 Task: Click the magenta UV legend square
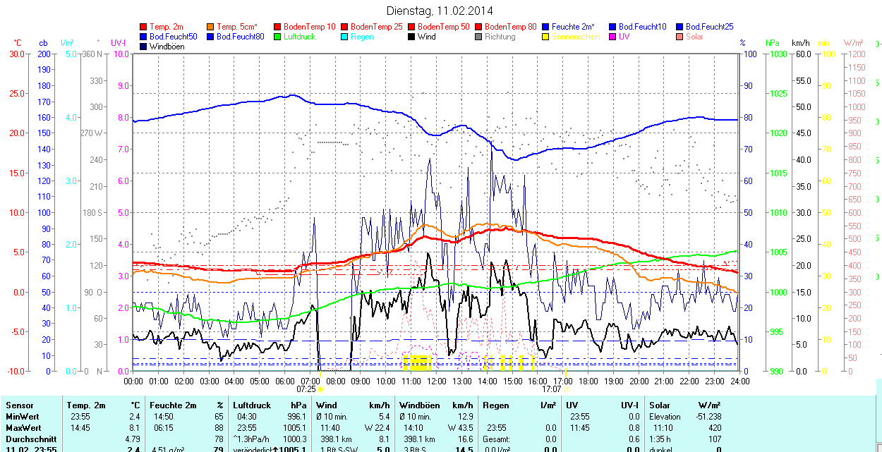612,37
